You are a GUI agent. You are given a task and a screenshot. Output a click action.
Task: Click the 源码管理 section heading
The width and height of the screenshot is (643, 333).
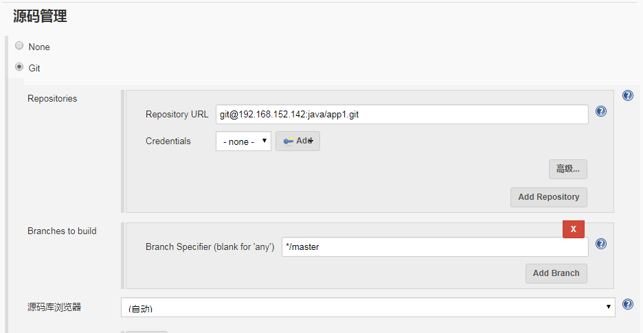pyautogui.click(x=40, y=16)
